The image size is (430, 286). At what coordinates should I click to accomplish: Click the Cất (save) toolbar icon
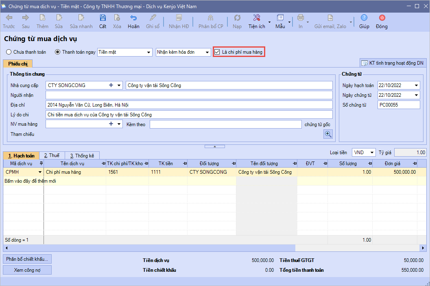(x=103, y=18)
